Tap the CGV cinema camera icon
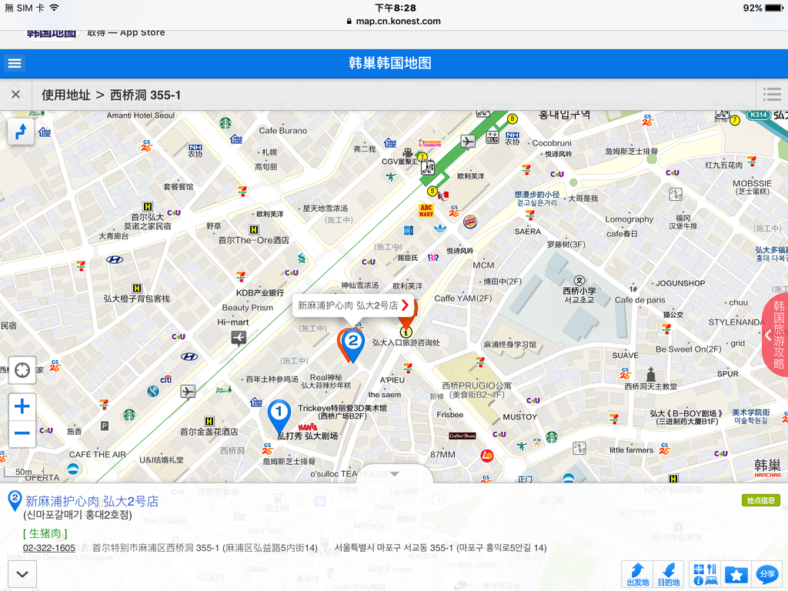The height and width of the screenshot is (591, 788). (x=408, y=152)
